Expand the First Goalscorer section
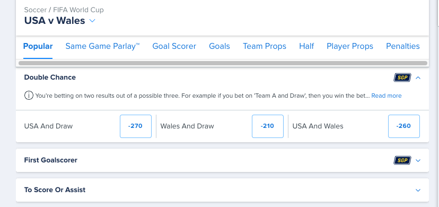 pyautogui.click(x=418, y=160)
